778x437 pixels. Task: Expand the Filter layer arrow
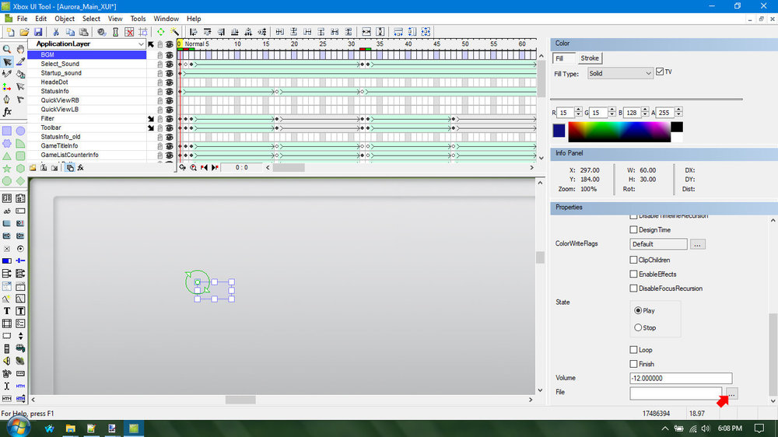coord(151,119)
